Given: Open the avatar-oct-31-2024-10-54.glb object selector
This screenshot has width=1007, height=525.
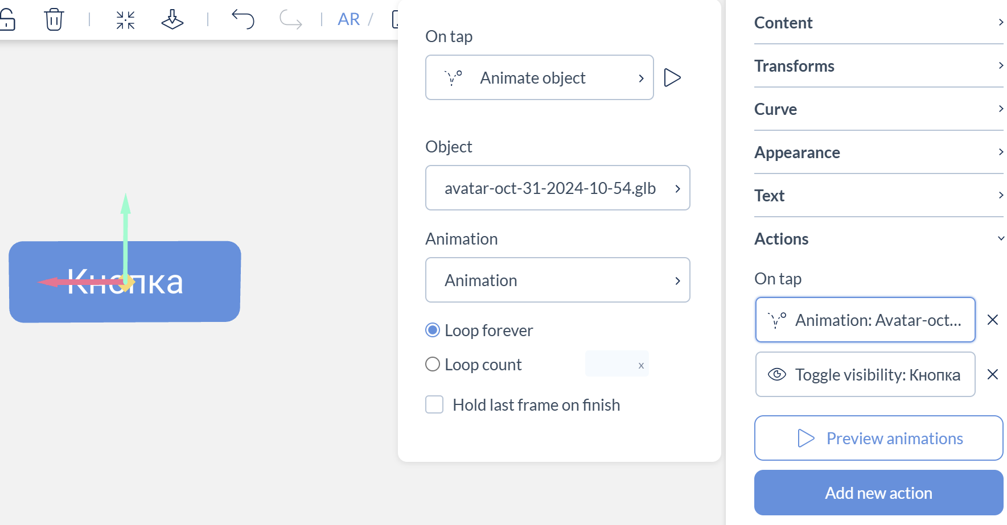Looking at the screenshot, I should (557, 188).
